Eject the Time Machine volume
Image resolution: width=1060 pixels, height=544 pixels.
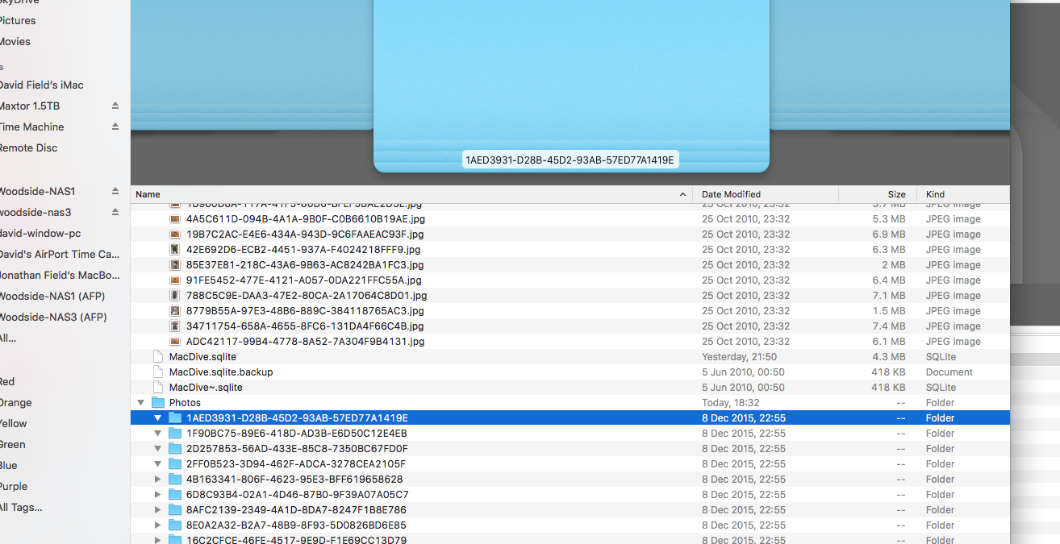[115, 127]
